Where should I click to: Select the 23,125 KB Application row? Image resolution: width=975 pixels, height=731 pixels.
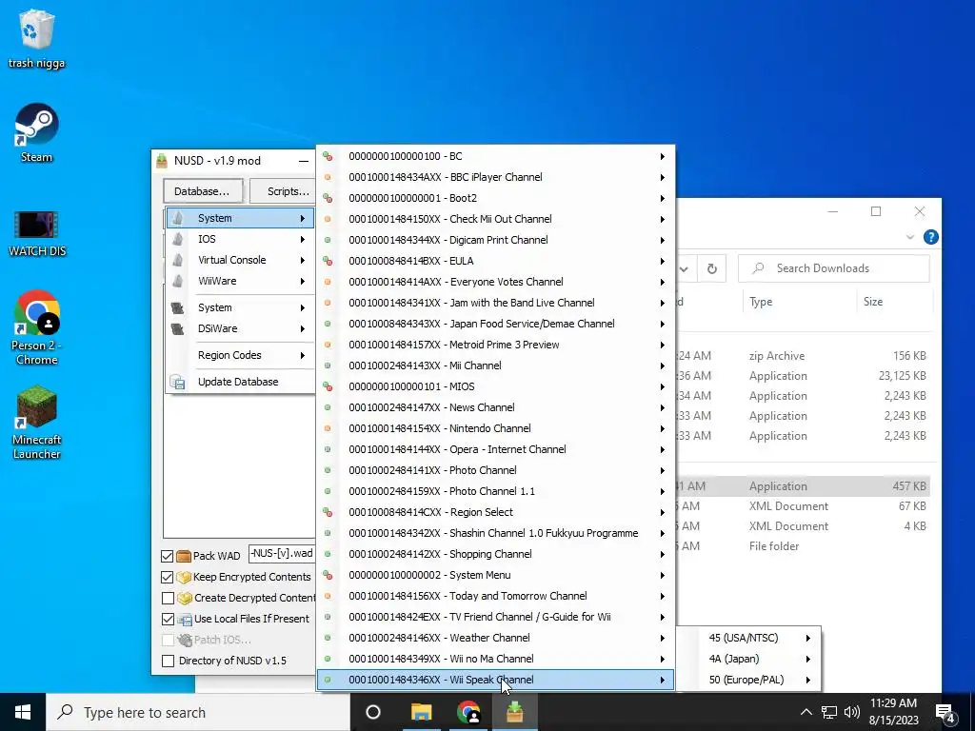point(802,376)
